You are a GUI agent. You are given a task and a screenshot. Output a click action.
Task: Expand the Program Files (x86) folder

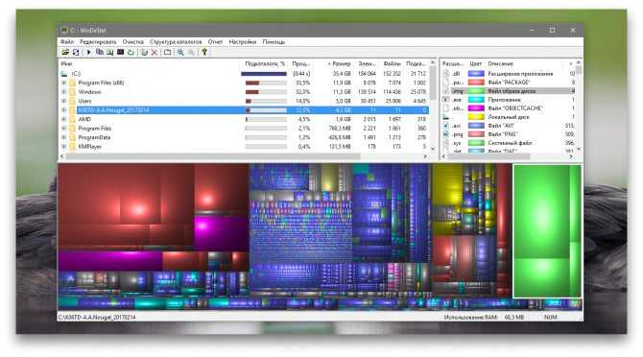(63, 83)
